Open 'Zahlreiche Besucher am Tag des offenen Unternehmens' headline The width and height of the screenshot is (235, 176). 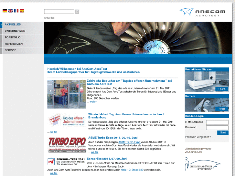click(x=129, y=82)
